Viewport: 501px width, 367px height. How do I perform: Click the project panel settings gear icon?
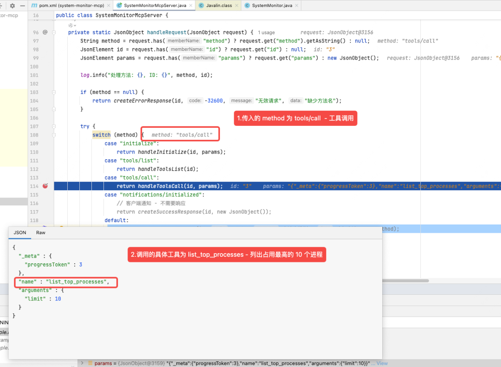[12, 6]
